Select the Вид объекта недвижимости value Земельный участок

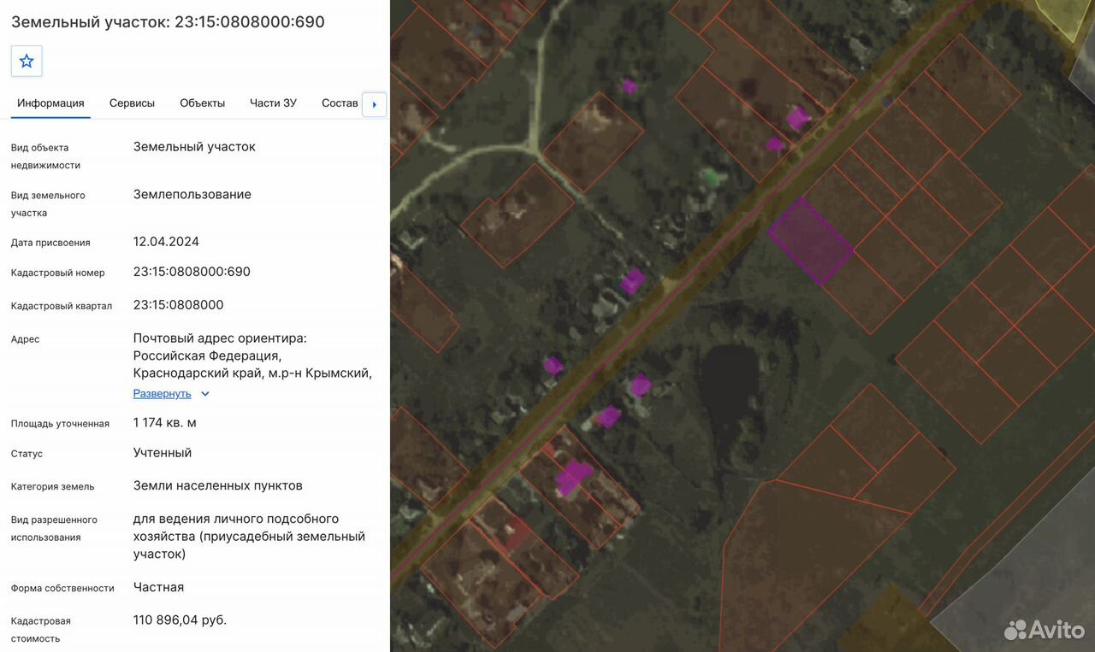tap(194, 147)
